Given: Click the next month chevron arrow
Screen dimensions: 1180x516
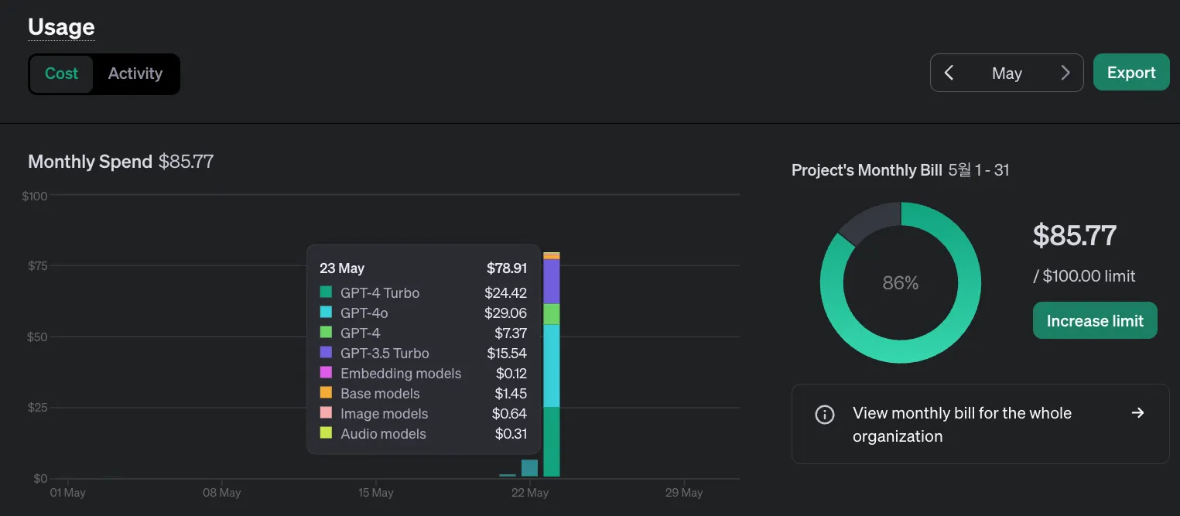Looking at the screenshot, I should (1065, 73).
